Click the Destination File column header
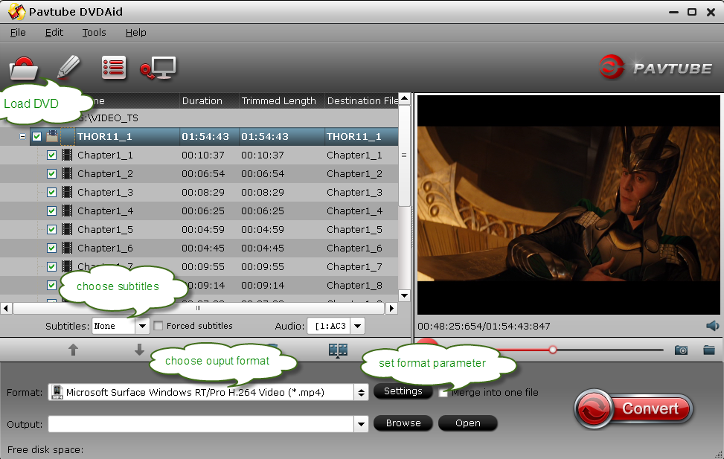Image resolution: width=724 pixels, height=459 pixels. pyautogui.click(x=362, y=100)
